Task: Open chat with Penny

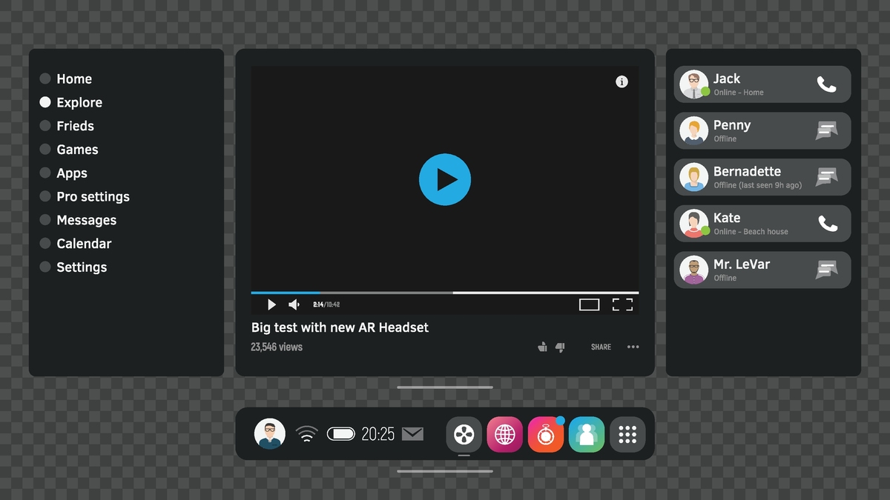Action: coord(826,131)
